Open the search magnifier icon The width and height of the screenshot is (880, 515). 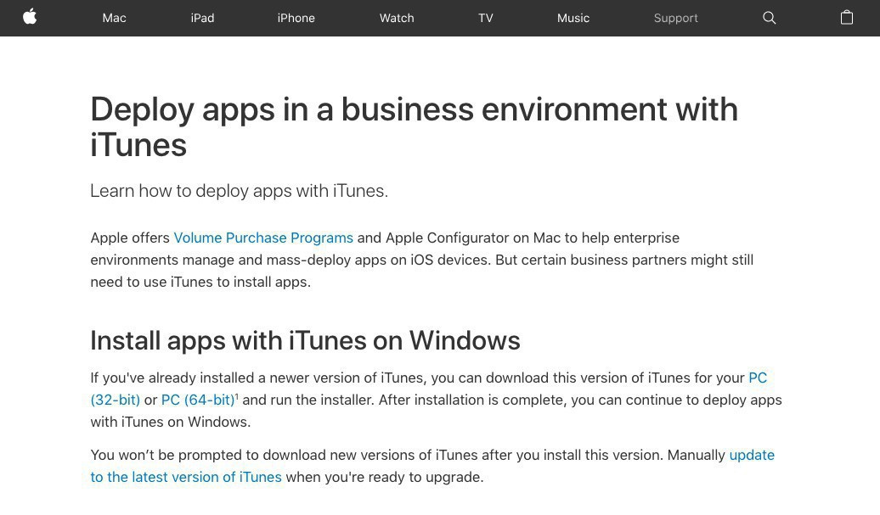pyautogui.click(x=769, y=18)
